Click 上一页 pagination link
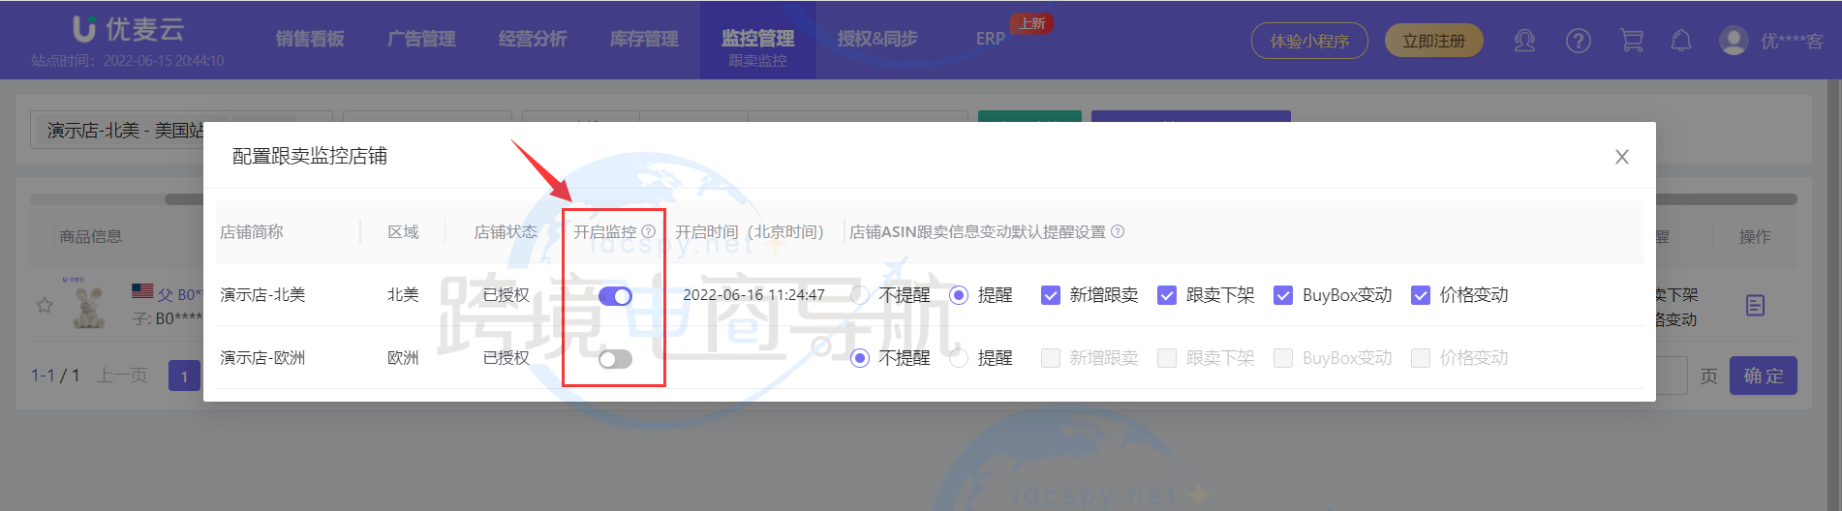This screenshot has width=1842, height=511. [x=122, y=376]
